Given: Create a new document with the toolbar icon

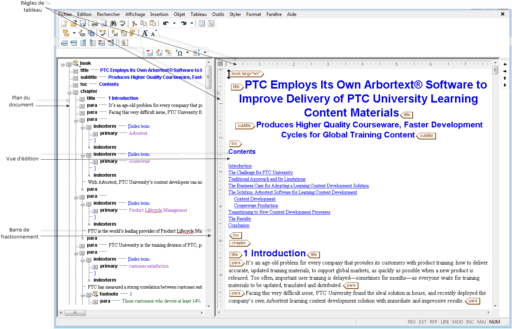Looking at the screenshot, I should point(64,23).
